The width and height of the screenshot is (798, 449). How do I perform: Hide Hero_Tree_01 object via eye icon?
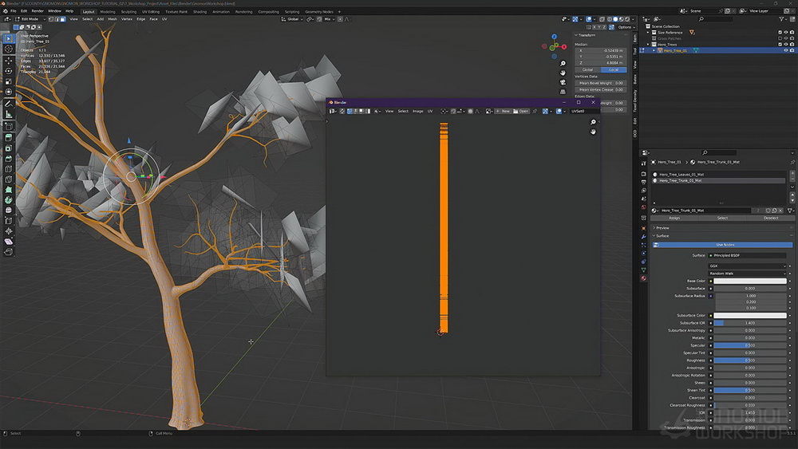[x=786, y=50]
